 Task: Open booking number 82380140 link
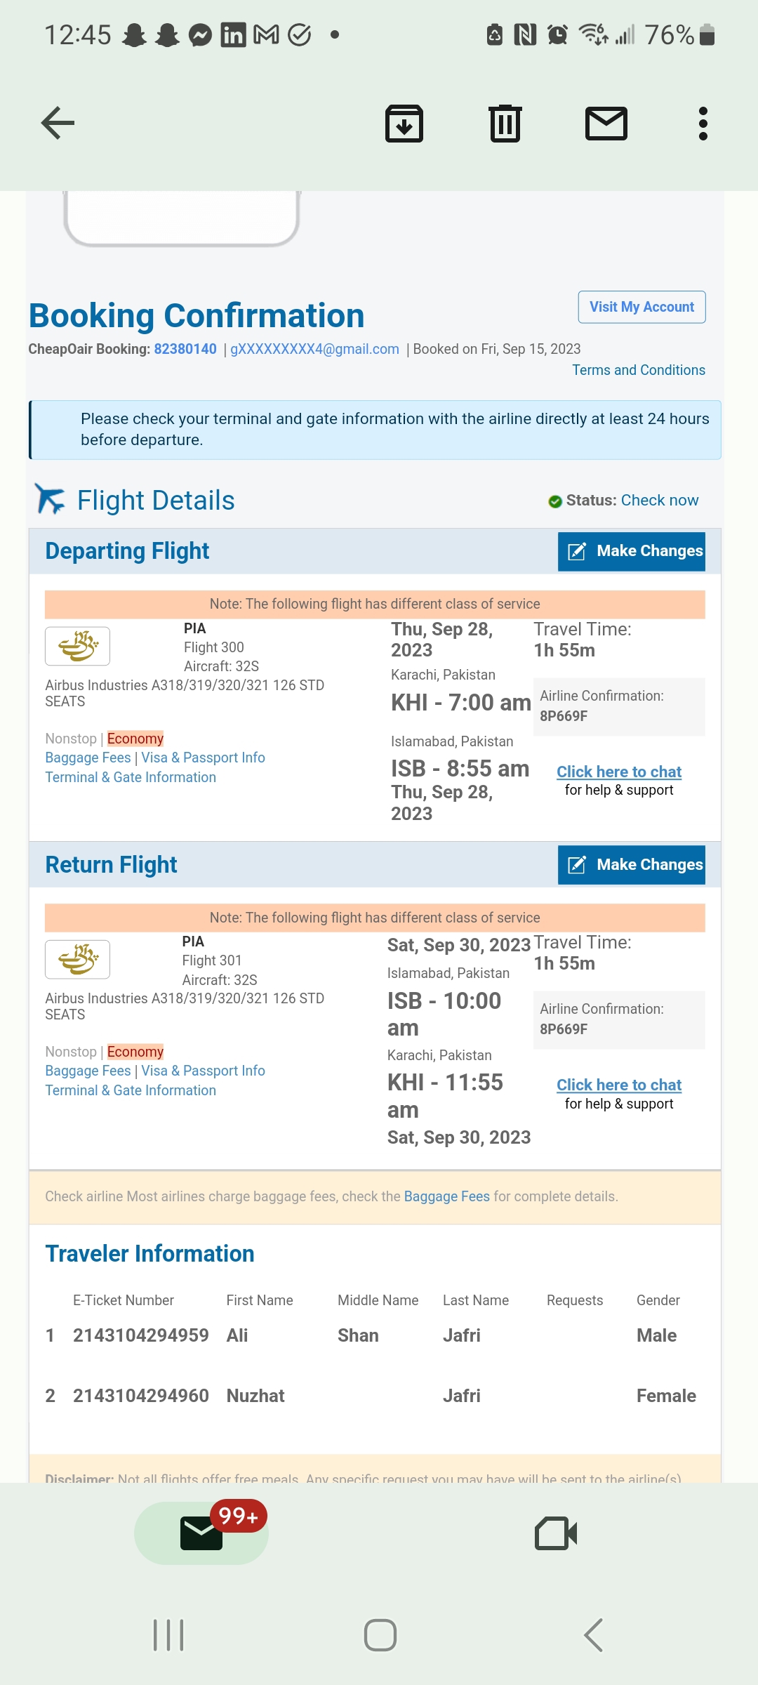(x=185, y=349)
